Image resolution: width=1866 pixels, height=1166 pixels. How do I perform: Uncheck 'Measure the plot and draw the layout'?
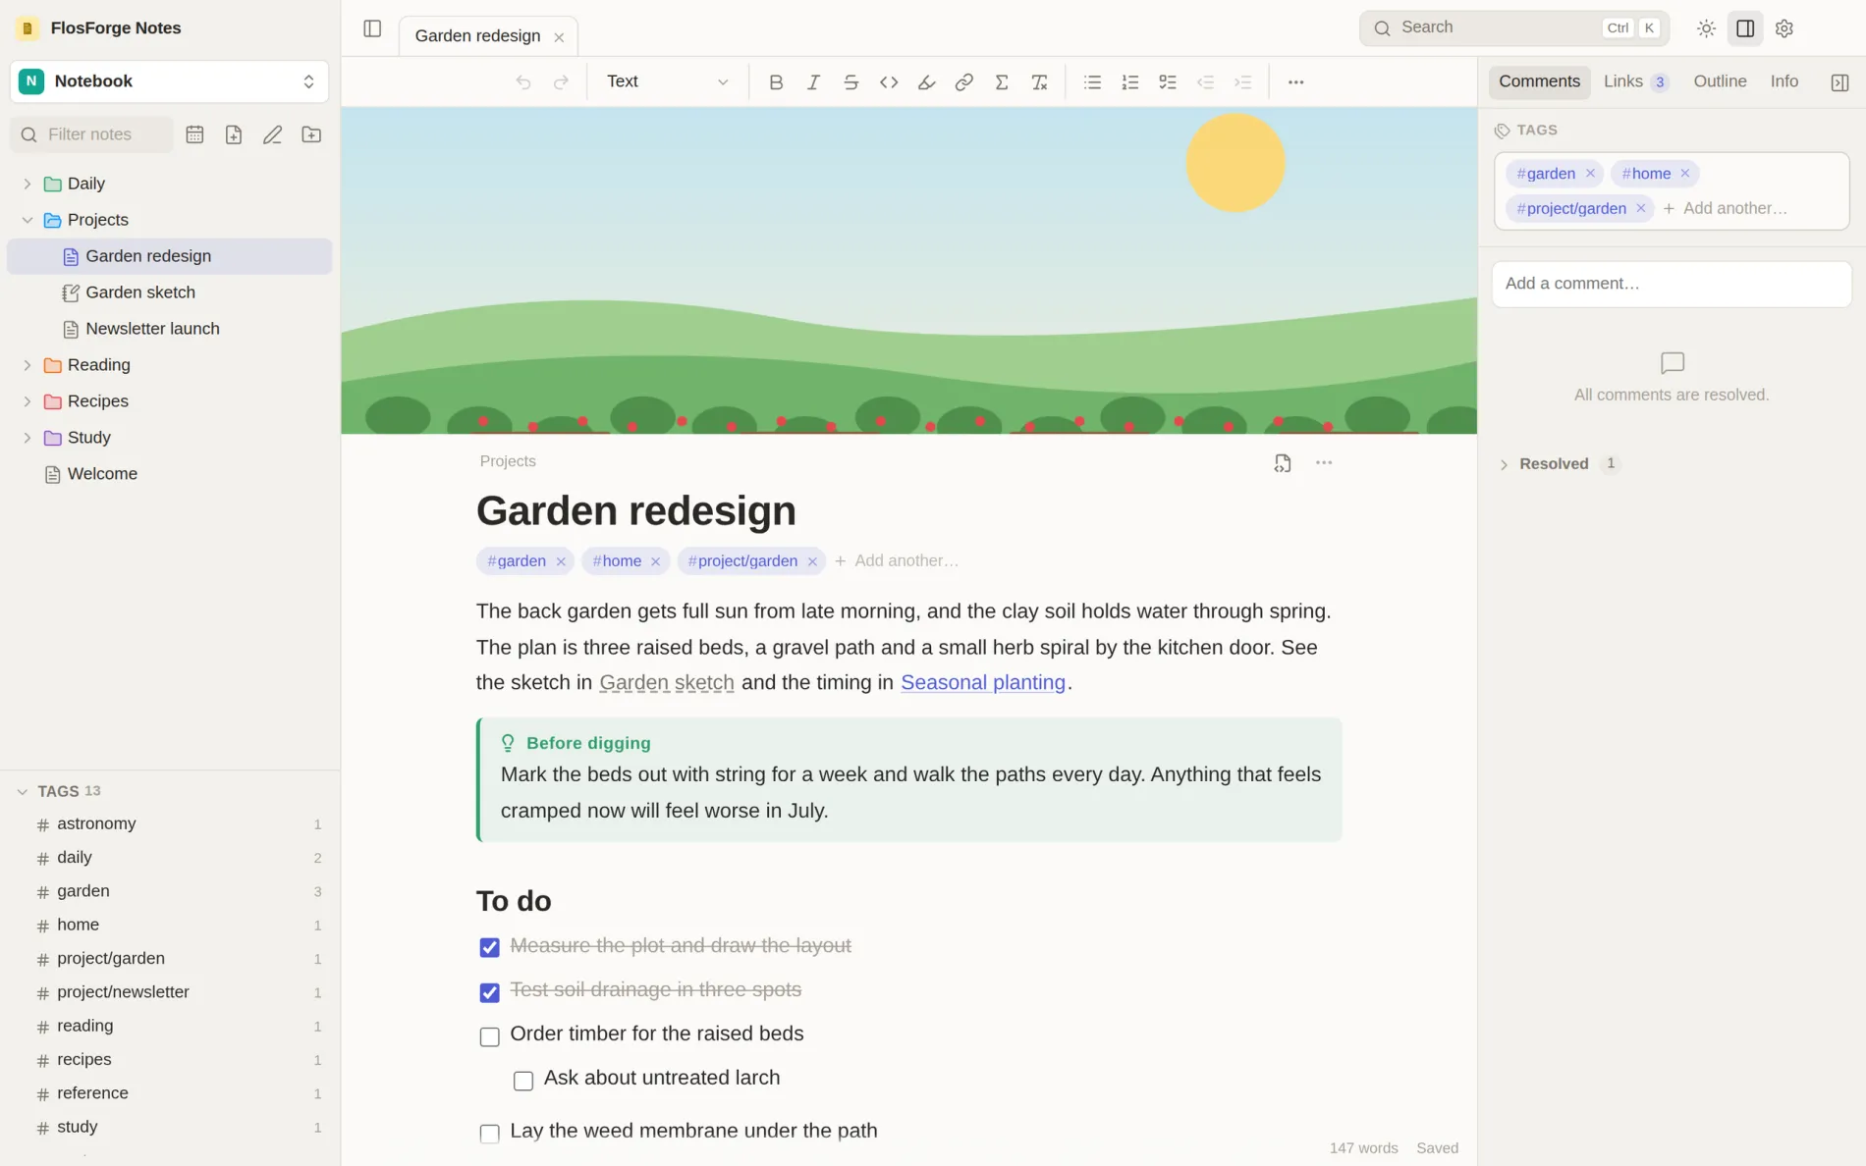click(x=489, y=947)
